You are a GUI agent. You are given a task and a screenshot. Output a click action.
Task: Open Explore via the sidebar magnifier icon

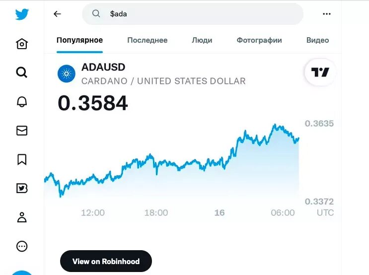tap(22, 72)
